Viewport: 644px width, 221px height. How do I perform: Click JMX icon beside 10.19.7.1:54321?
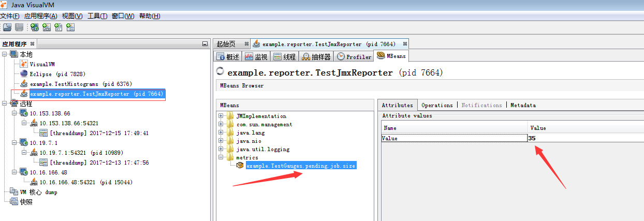[34, 153]
